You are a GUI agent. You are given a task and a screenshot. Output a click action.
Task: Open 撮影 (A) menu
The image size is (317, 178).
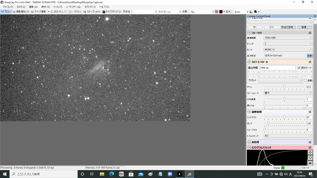point(33,7)
